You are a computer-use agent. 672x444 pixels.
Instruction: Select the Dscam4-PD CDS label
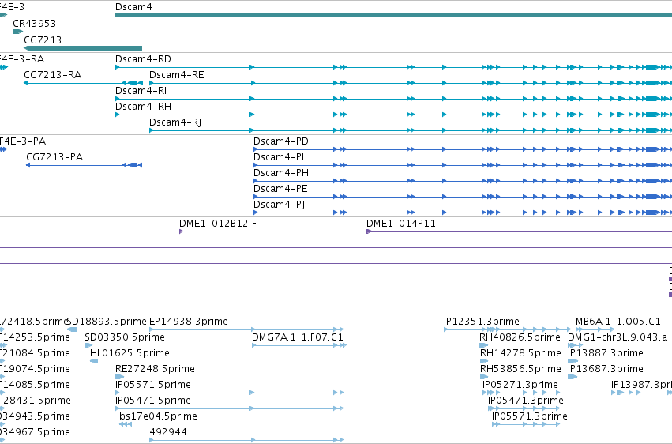tap(280, 141)
